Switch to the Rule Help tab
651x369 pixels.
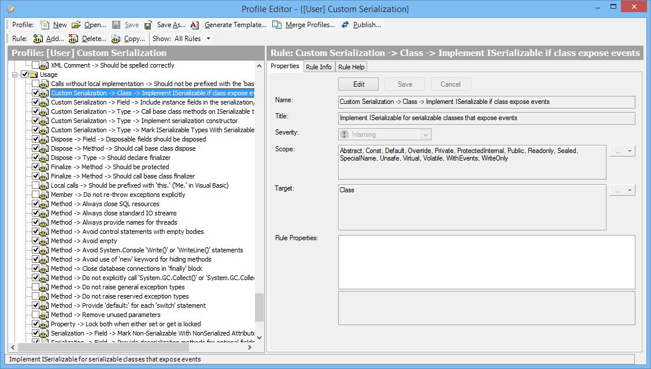[x=352, y=67]
